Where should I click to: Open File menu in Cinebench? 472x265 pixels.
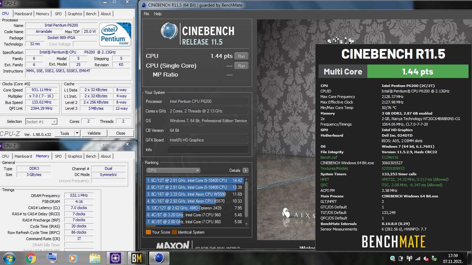point(147,14)
